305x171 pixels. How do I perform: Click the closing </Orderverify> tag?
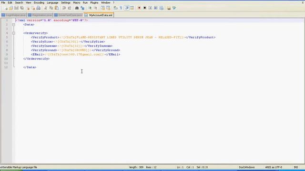point(36,58)
